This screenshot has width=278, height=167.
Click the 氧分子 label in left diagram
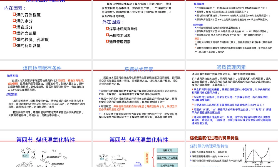(x=26, y=156)
